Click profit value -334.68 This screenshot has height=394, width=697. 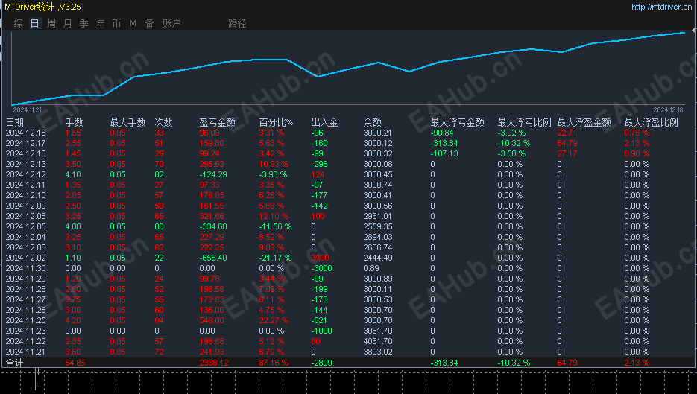click(213, 226)
